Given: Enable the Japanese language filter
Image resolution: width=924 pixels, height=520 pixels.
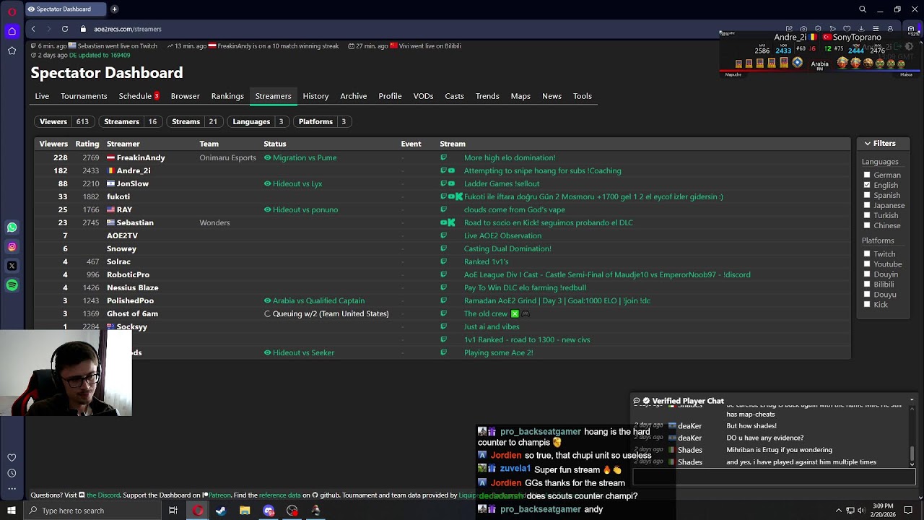Looking at the screenshot, I should point(867,205).
